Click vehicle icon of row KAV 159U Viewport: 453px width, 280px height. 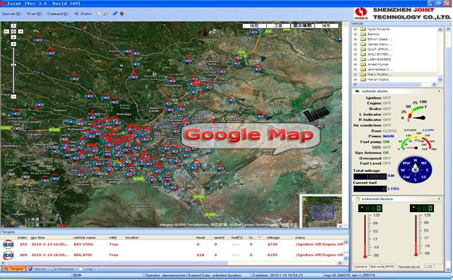8,245
